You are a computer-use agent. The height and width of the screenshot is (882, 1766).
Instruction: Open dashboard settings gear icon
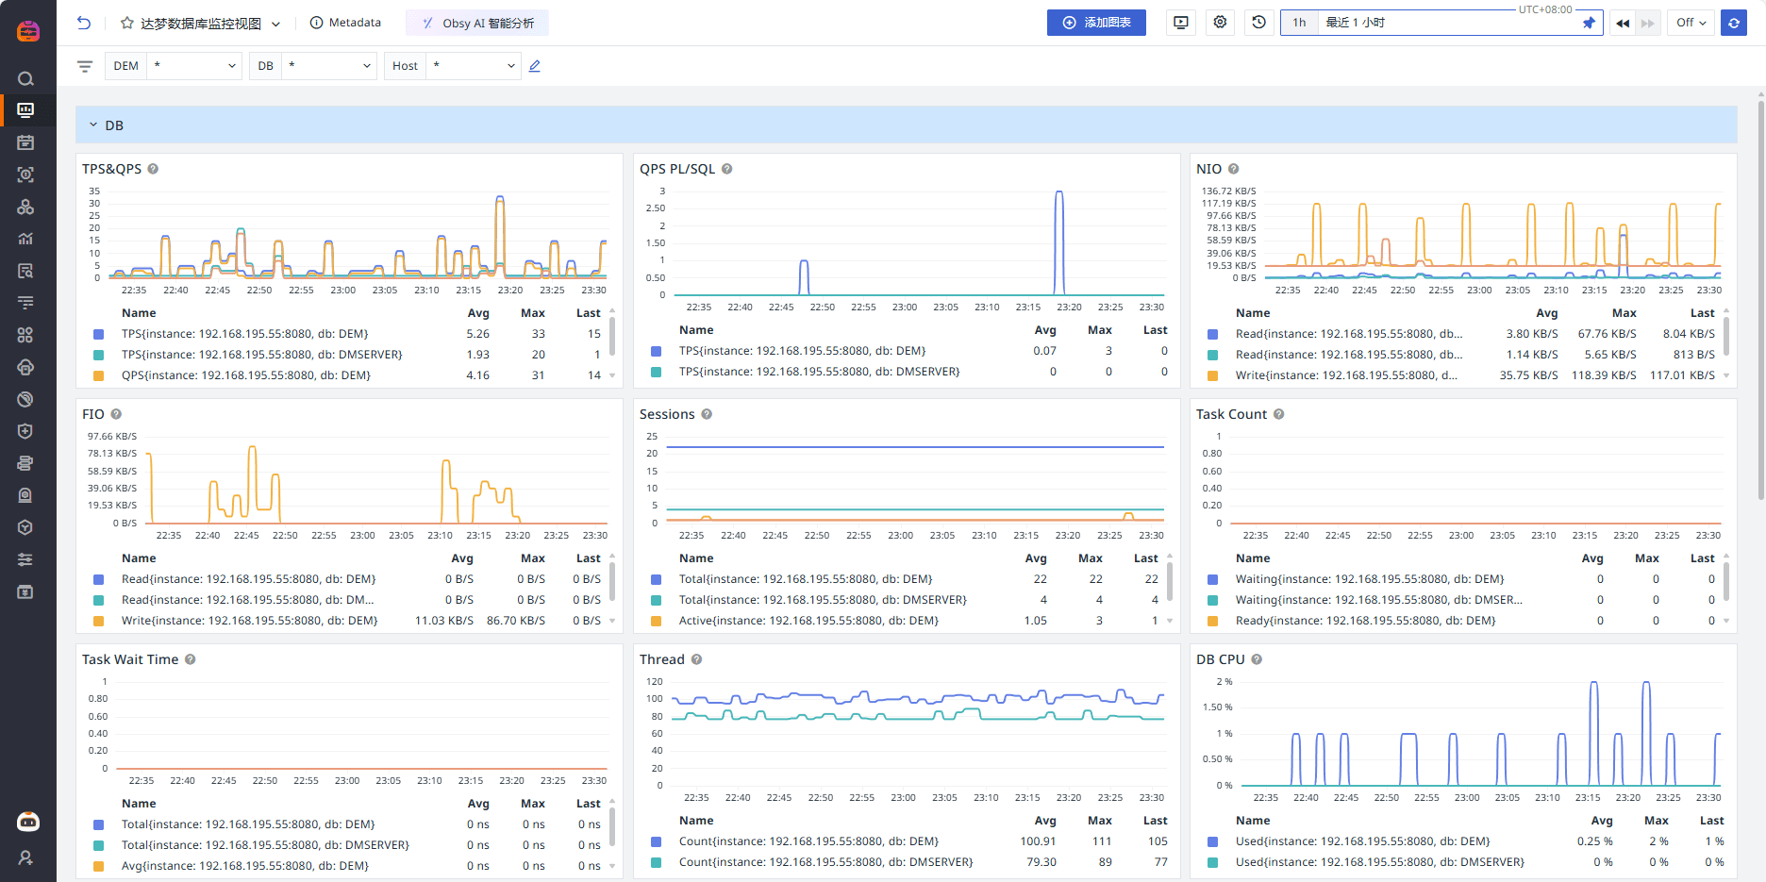(1220, 23)
